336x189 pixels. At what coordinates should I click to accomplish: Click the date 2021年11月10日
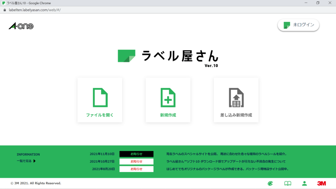102,154
